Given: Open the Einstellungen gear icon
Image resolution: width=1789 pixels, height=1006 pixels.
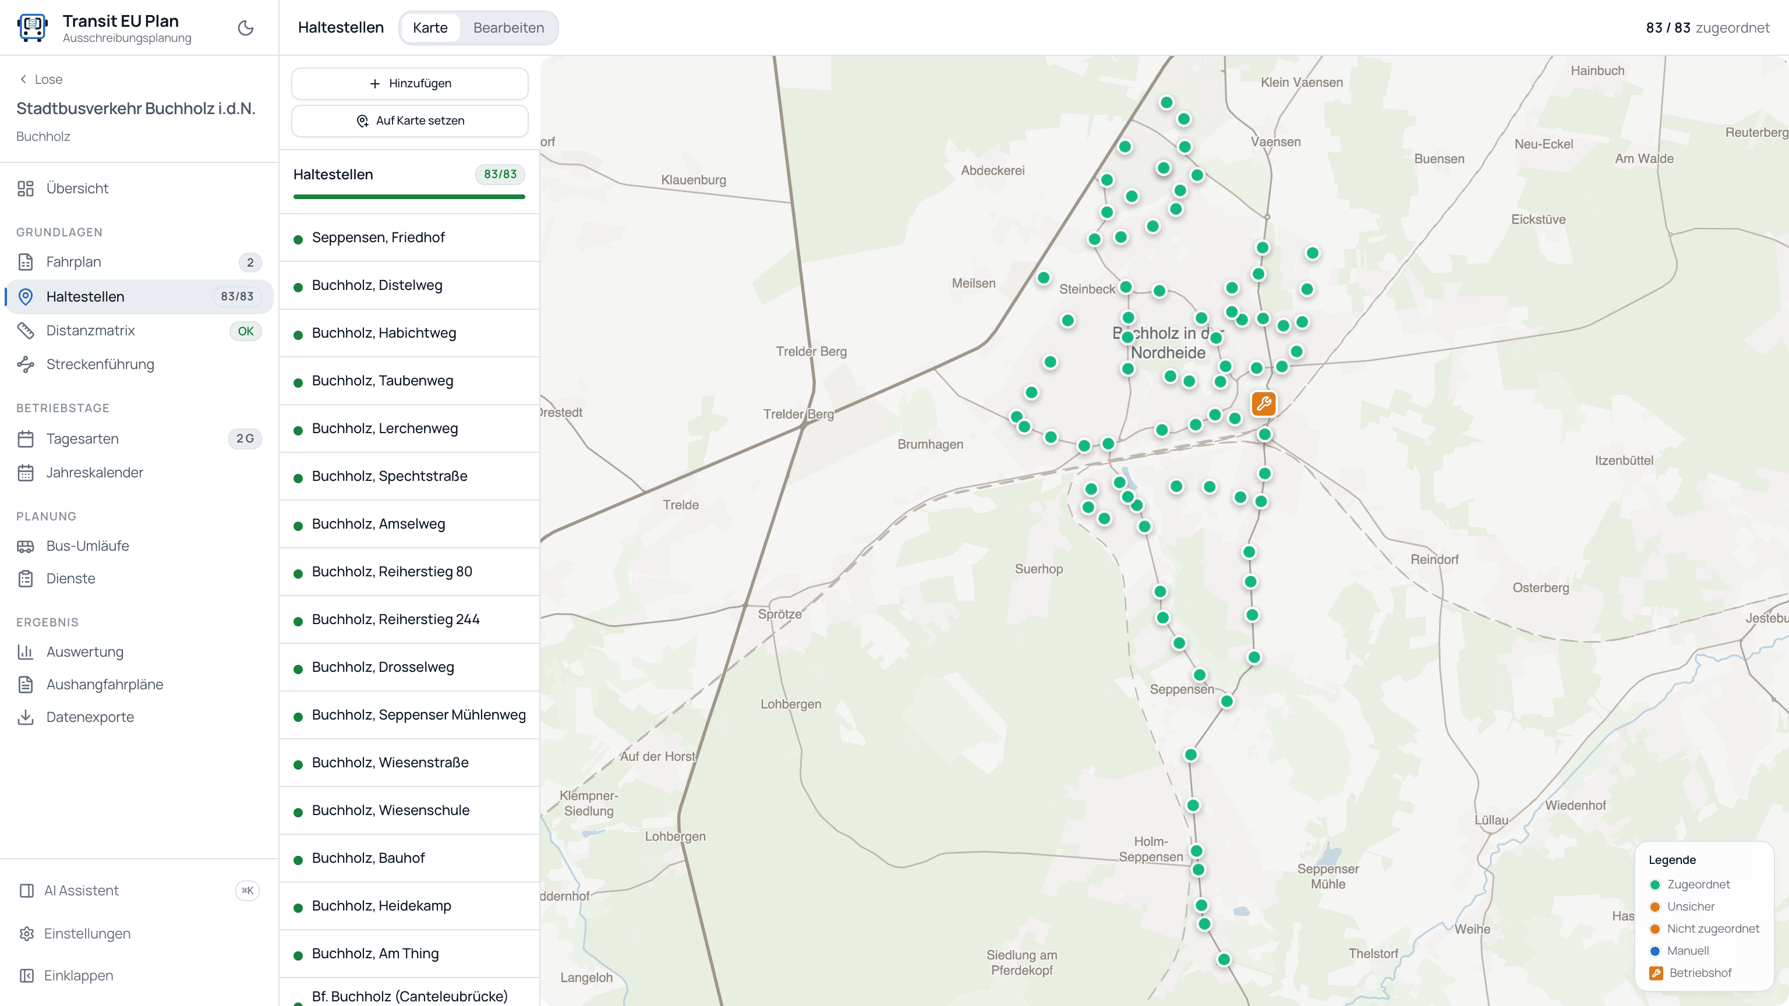Looking at the screenshot, I should click(26, 934).
